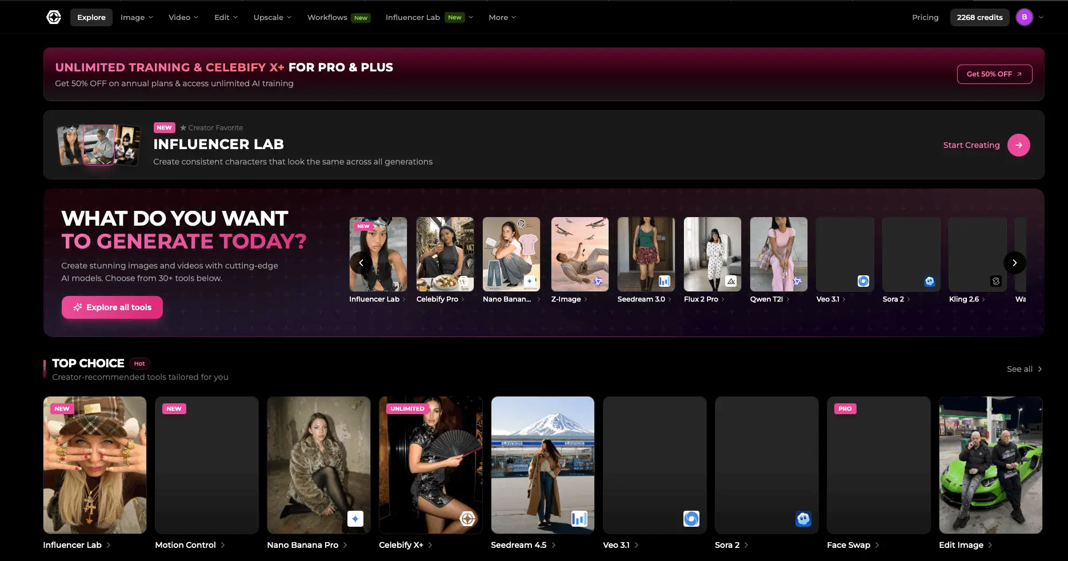Click the Kling 2.6 carousel icon
The height and width of the screenshot is (561, 1068).
pyautogui.click(x=996, y=281)
